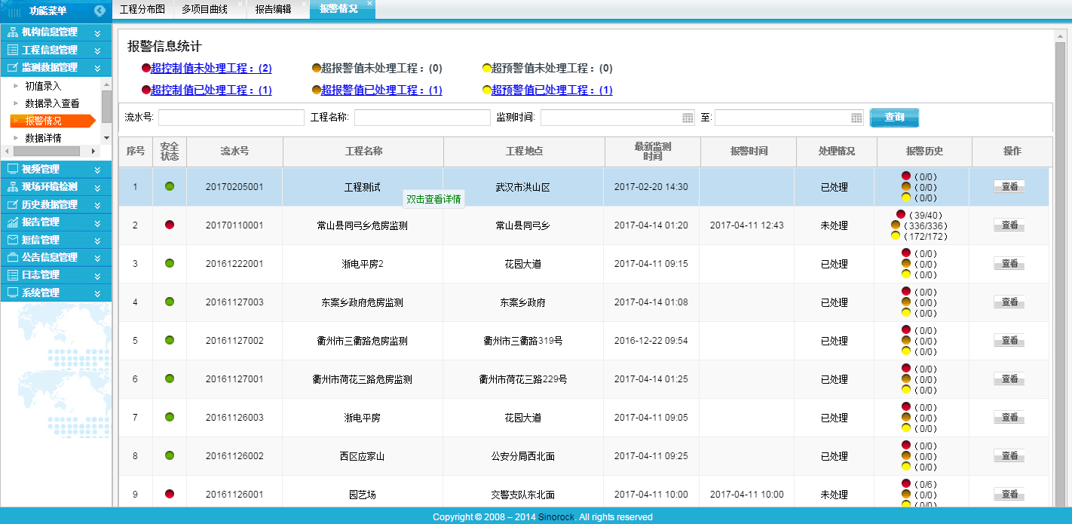Sort by 最新监测时间 column header
Image resolution: width=1072 pixels, height=524 pixels.
coord(652,151)
